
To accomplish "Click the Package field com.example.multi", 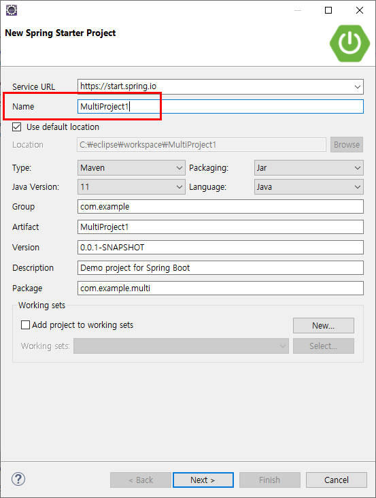I will coord(220,288).
